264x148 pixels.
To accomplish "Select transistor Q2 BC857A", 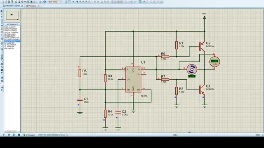I will point(202,46).
